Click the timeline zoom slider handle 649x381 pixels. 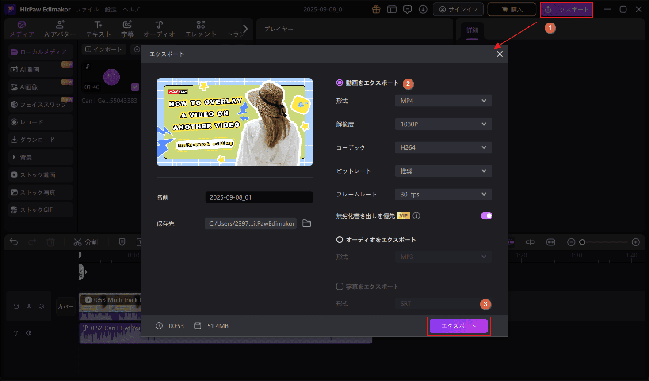pyautogui.click(x=582, y=242)
